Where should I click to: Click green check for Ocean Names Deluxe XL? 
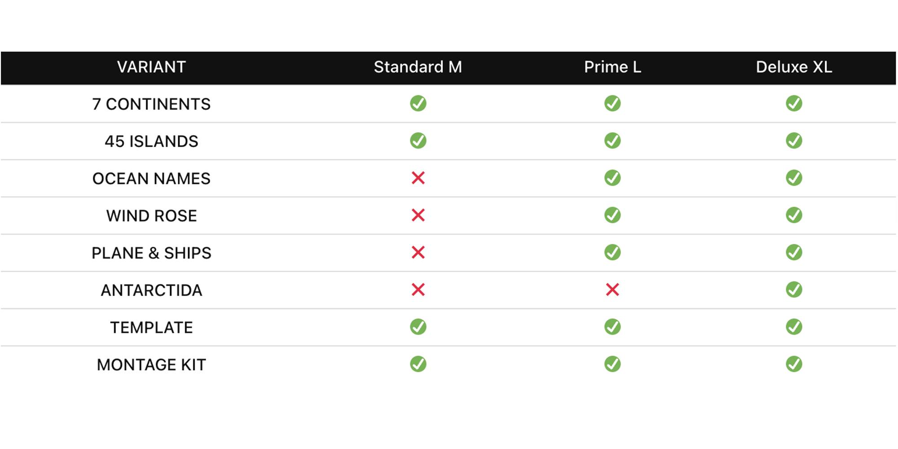click(794, 178)
